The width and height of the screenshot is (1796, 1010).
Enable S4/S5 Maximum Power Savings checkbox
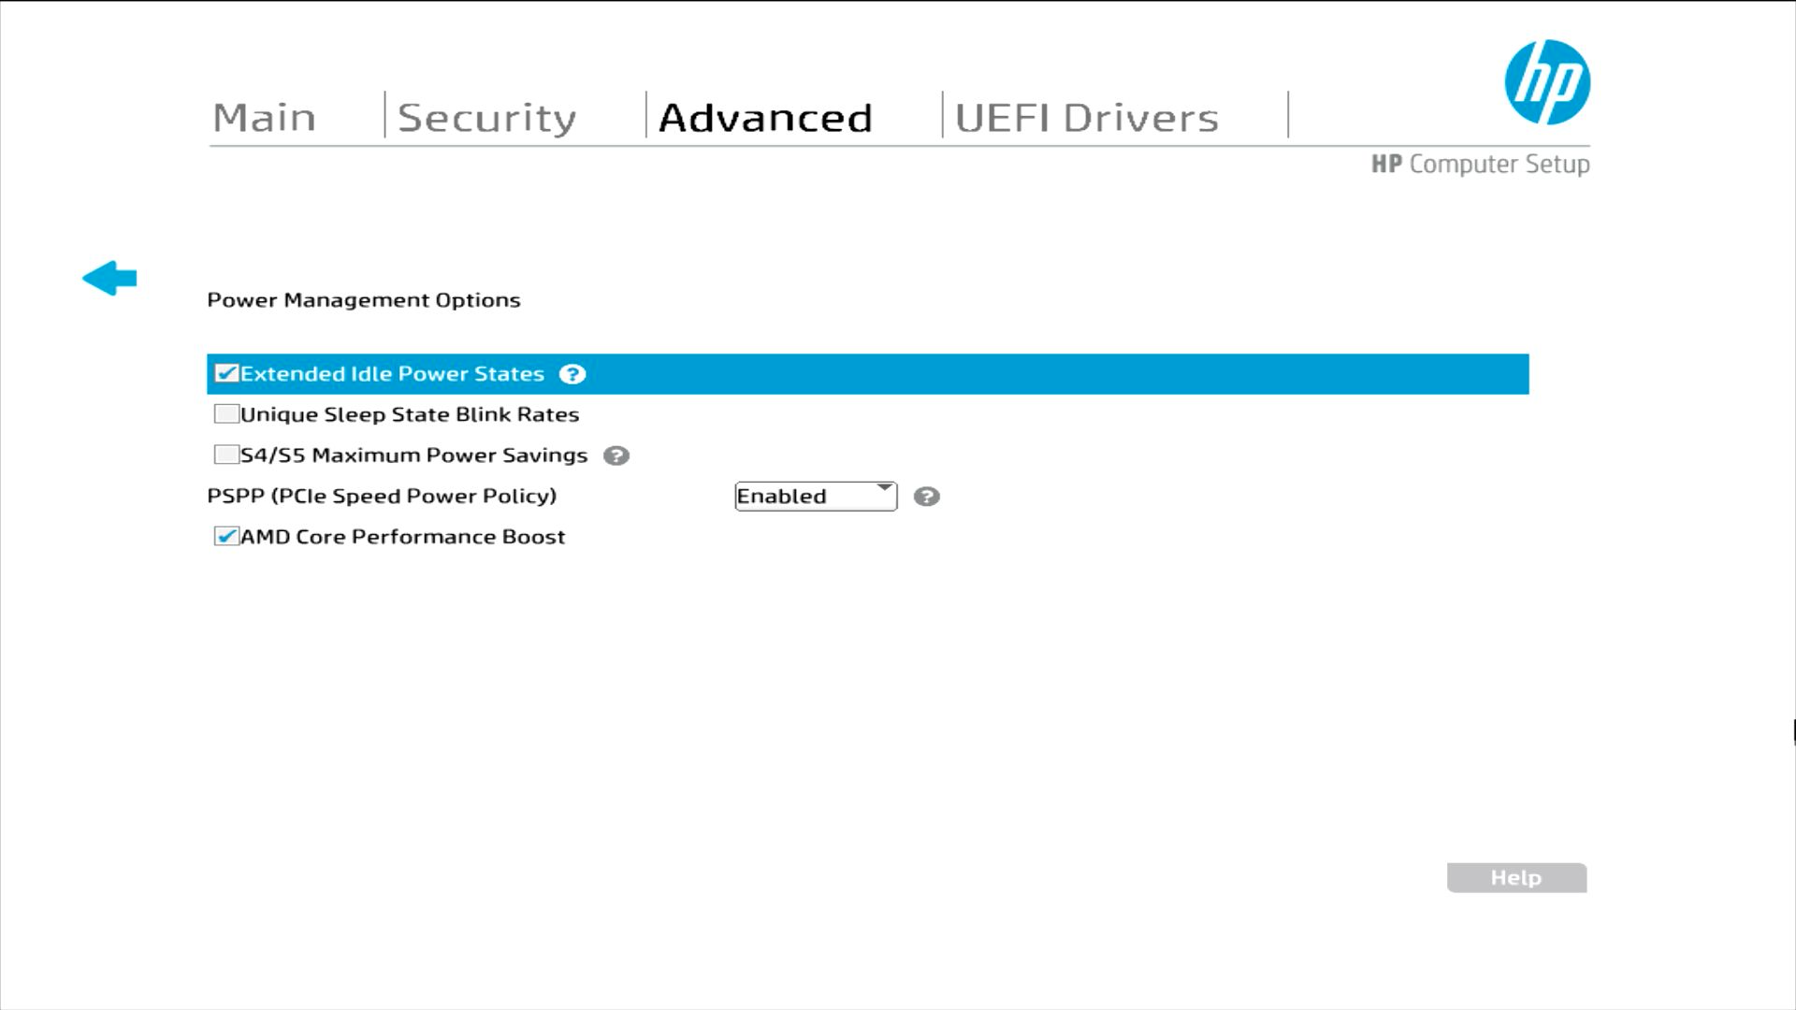pos(226,455)
